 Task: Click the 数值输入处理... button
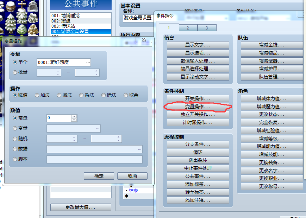pos(198,61)
